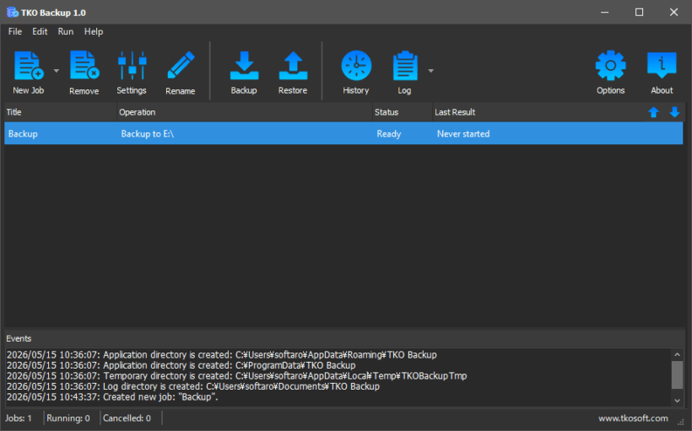This screenshot has width=692, height=431.
Task: Move job up with blue up arrow
Action: pyautogui.click(x=654, y=112)
